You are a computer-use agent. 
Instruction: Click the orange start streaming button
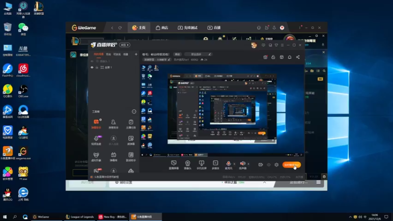(291, 165)
